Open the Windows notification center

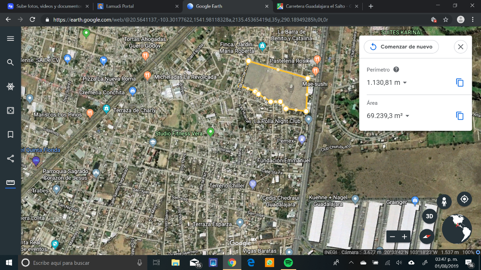[x=469, y=262]
